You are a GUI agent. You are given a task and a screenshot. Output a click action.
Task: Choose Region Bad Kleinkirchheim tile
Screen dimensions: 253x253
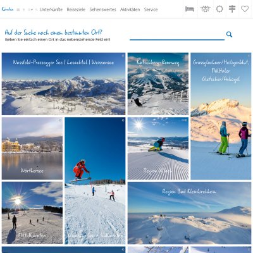tap(190, 213)
